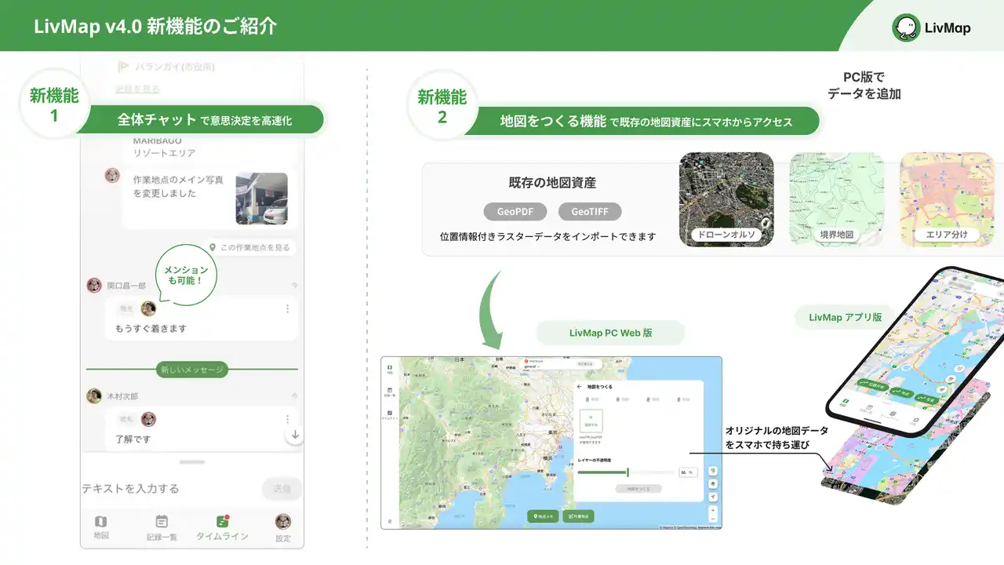Image resolution: width=1004 pixels, height=565 pixels.
Task: Click the location arrow icon on PC web map
Action: click(x=713, y=496)
